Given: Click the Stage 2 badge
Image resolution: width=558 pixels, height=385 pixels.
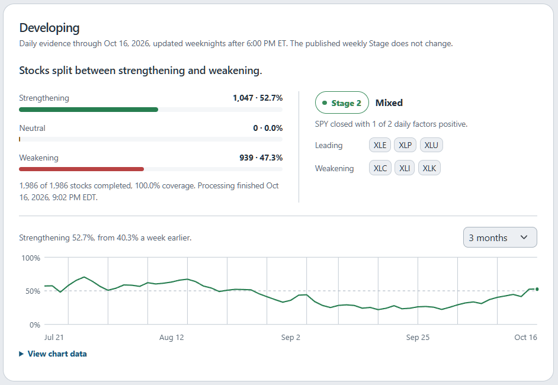Looking at the screenshot, I should click(342, 103).
